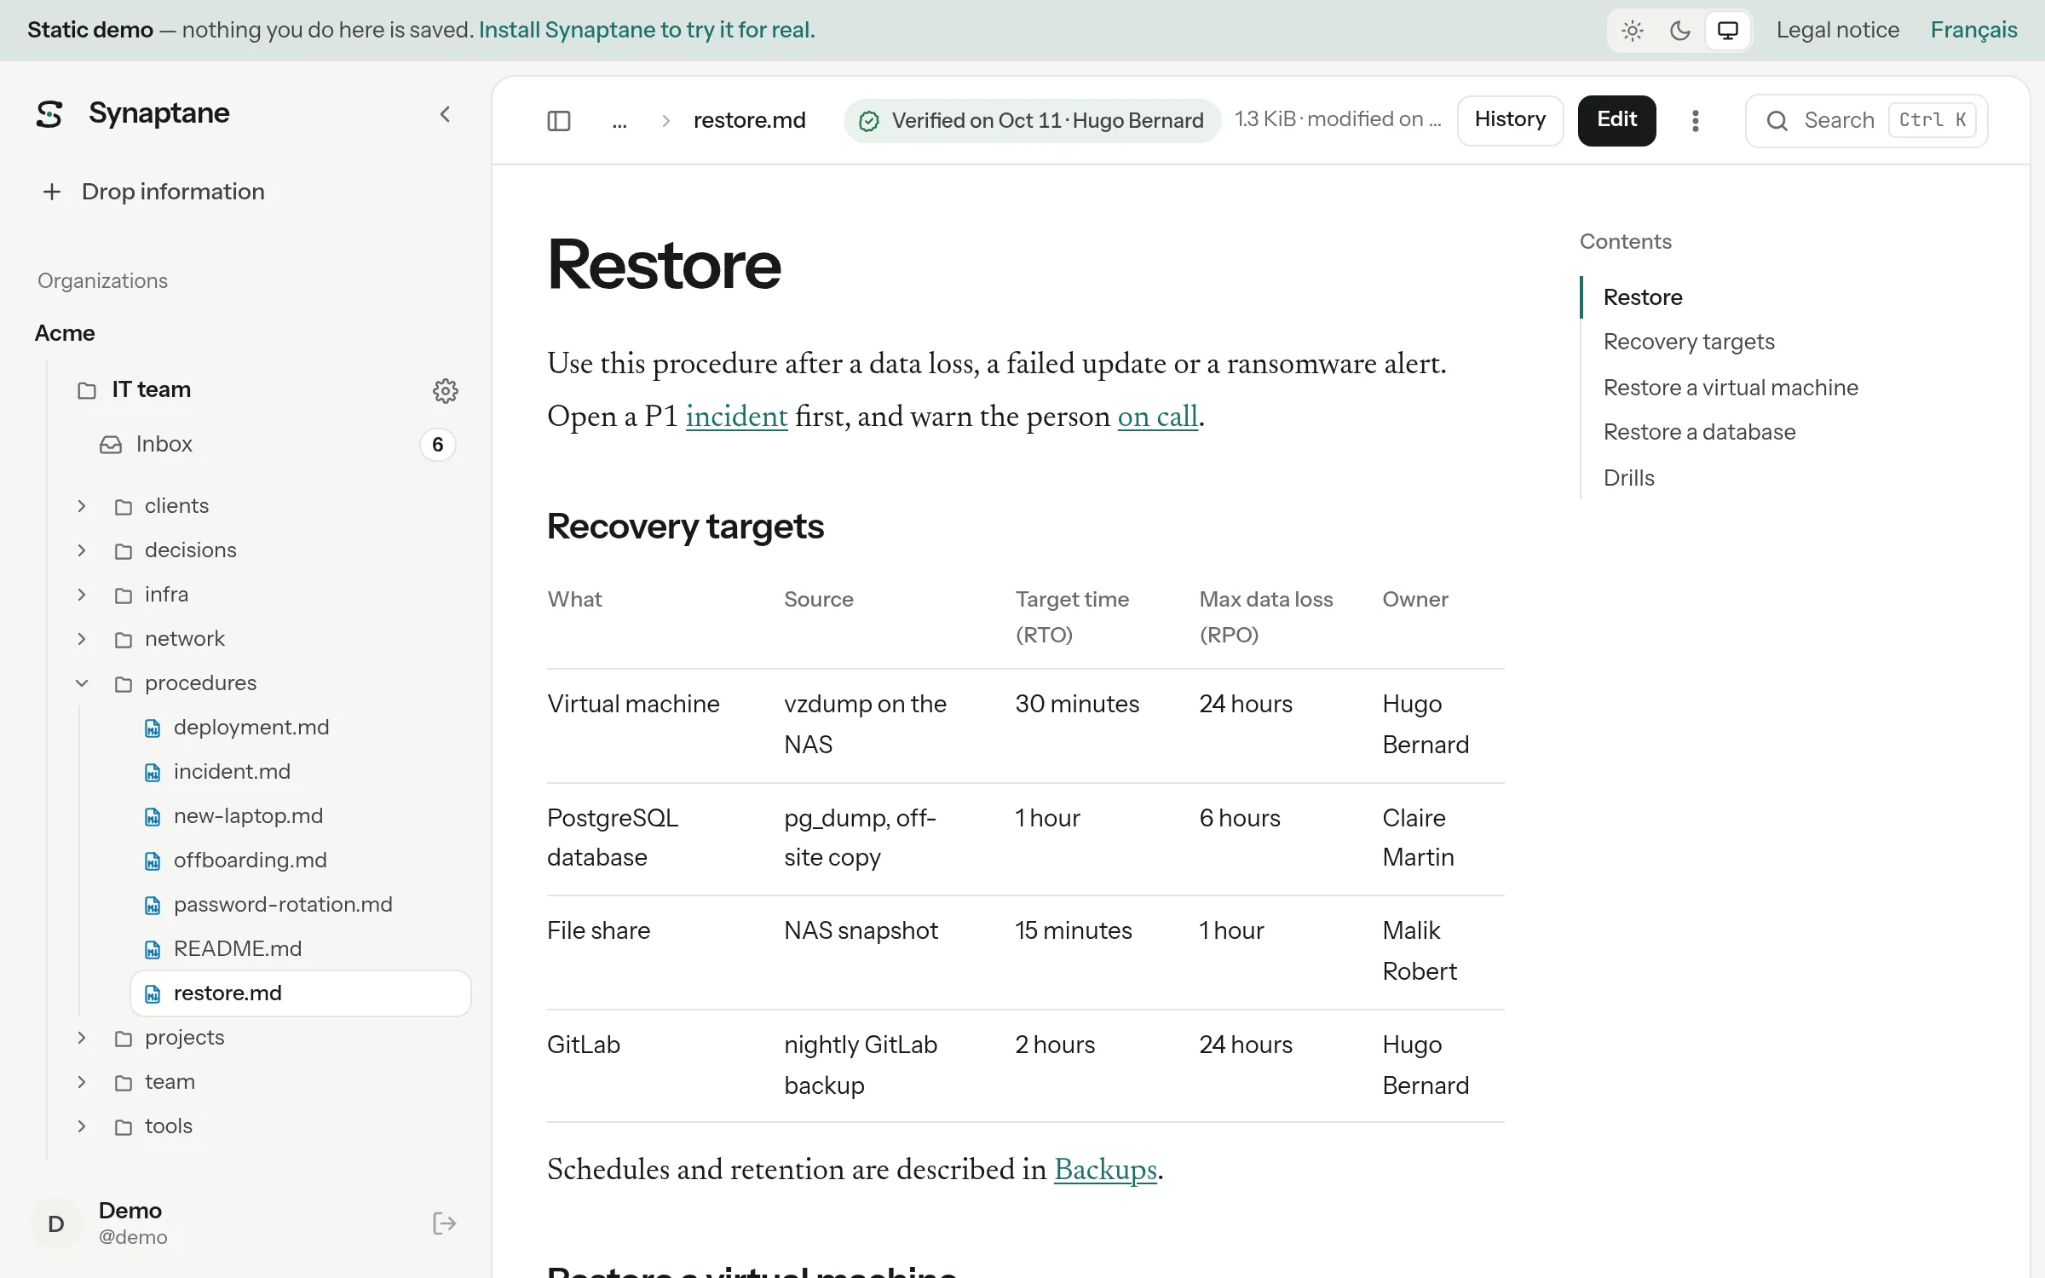Image resolution: width=2045 pixels, height=1278 pixels.
Task: Click Install Synaptane to try it link
Action: (x=647, y=30)
